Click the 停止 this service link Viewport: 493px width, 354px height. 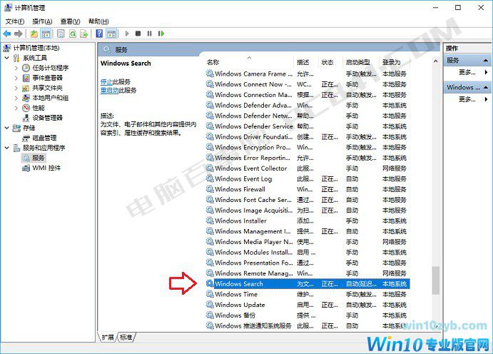(x=106, y=82)
